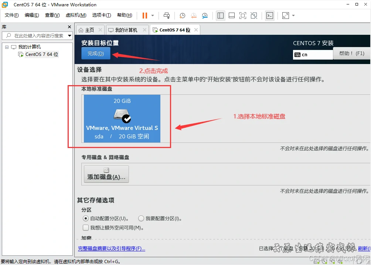Close the 主页 tab
This screenshot has width=371, height=265.
point(100,30)
